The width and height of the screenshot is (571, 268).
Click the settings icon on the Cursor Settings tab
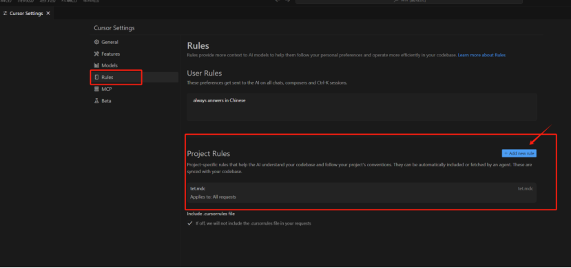point(5,14)
